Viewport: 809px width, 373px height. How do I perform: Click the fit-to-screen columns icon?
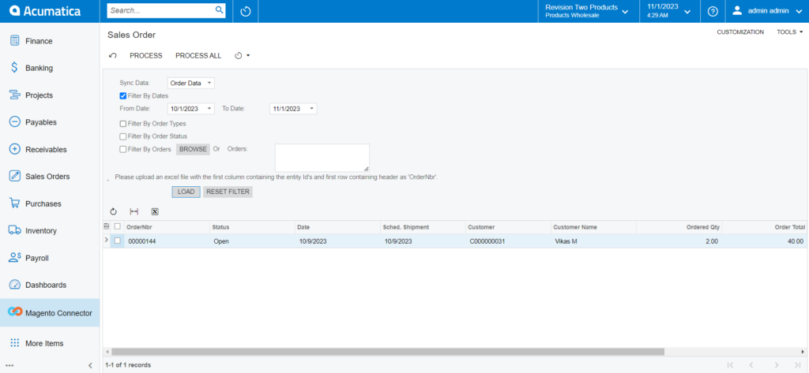pos(134,211)
